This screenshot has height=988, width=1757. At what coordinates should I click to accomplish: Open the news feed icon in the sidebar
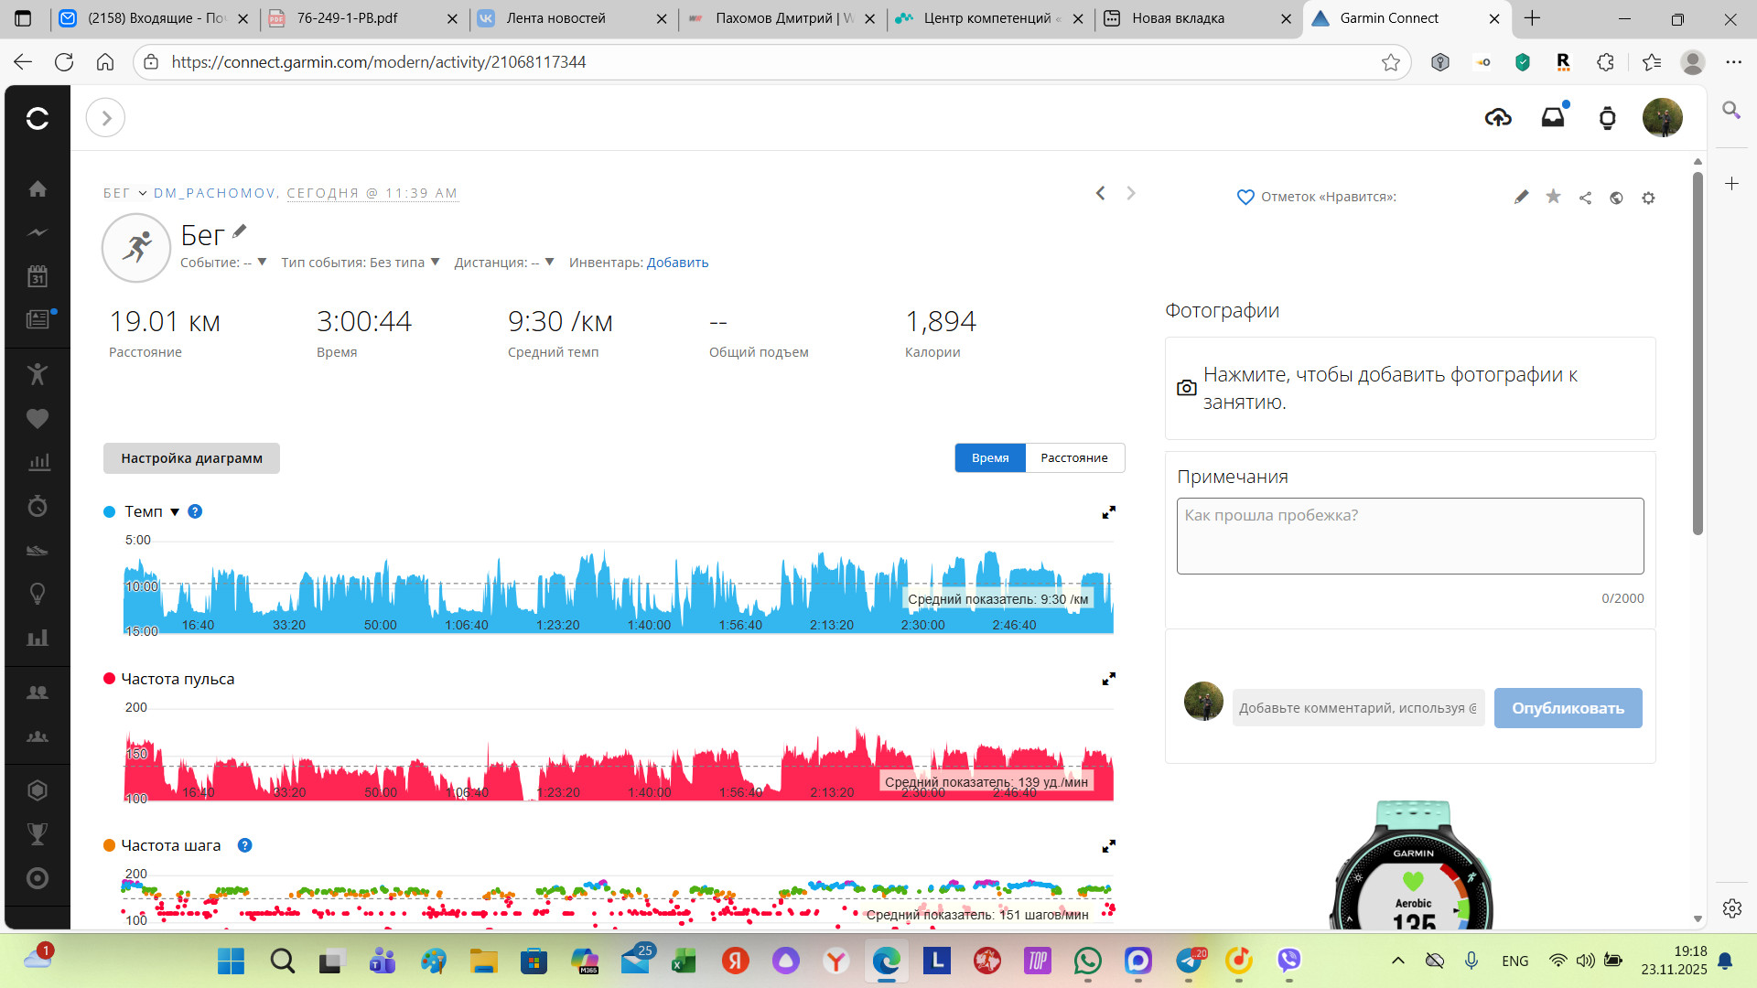click(38, 319)
